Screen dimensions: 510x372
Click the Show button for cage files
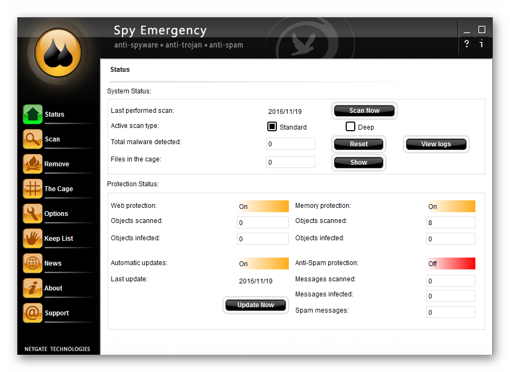[359, 163]
